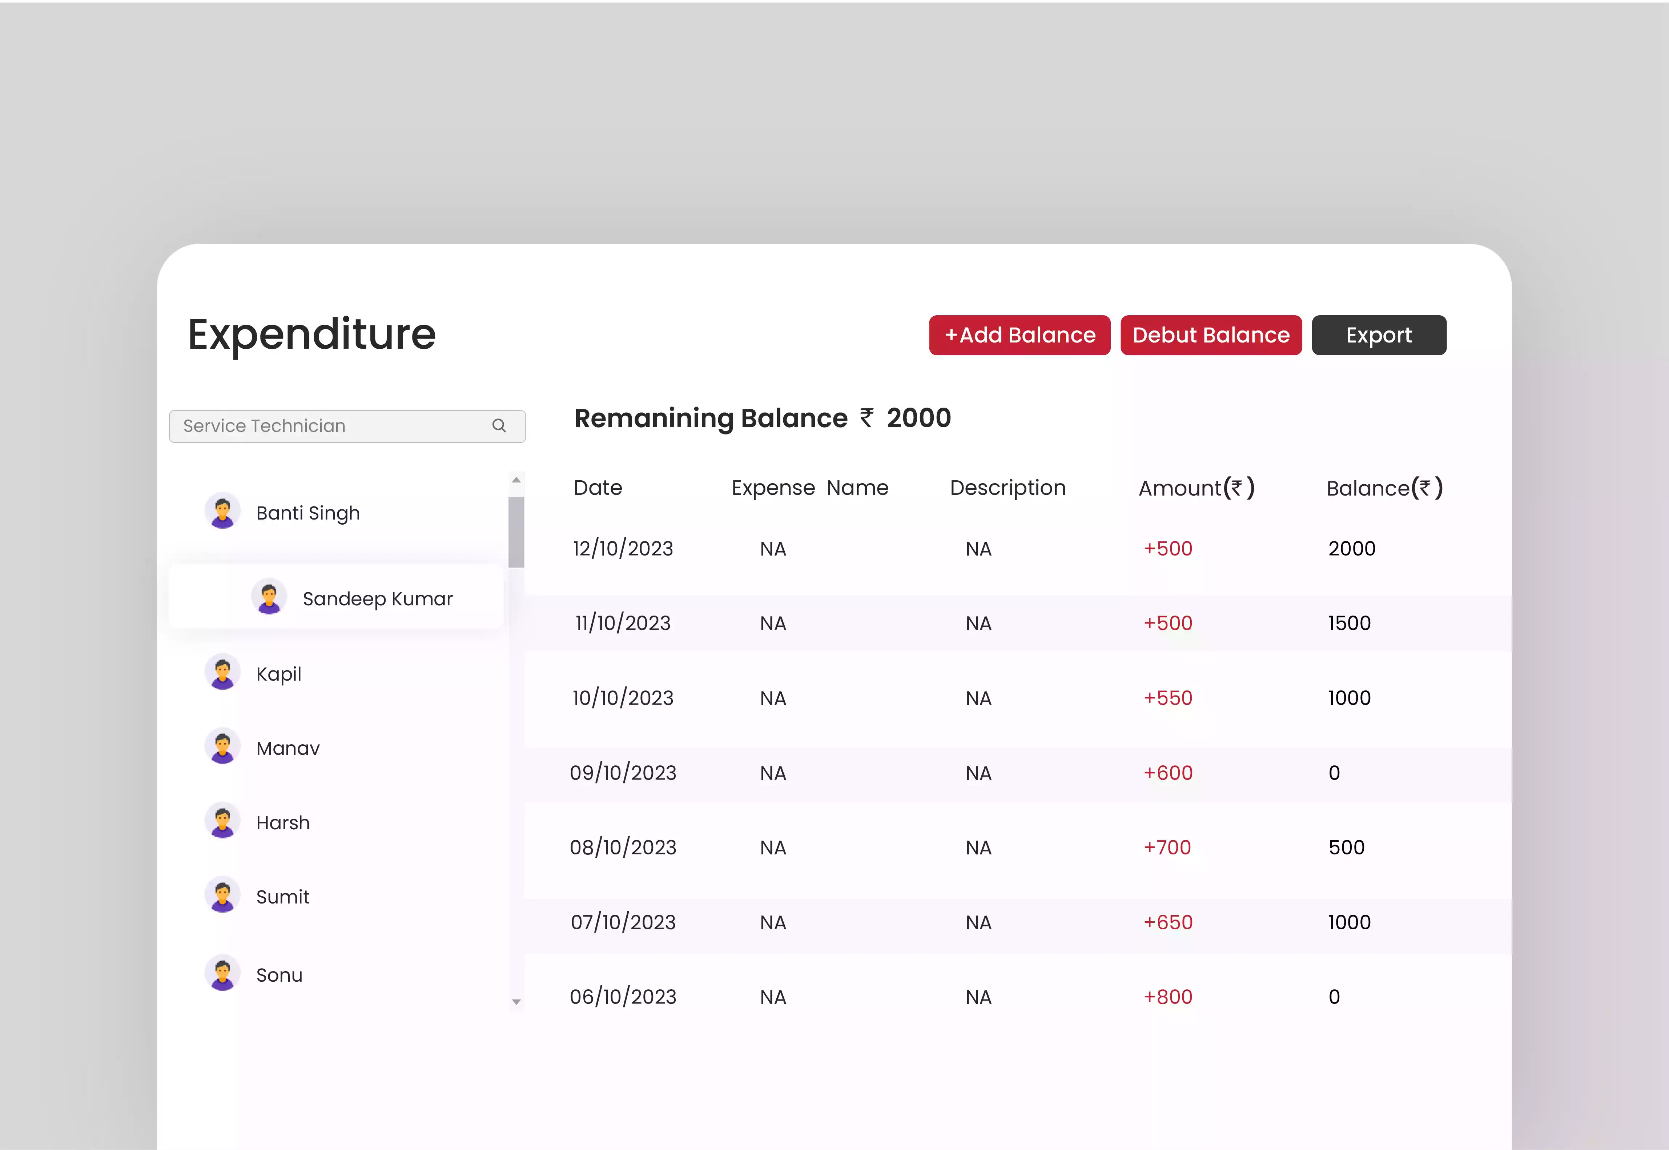Click the technician list scrollbar thumb

point(516,532)
